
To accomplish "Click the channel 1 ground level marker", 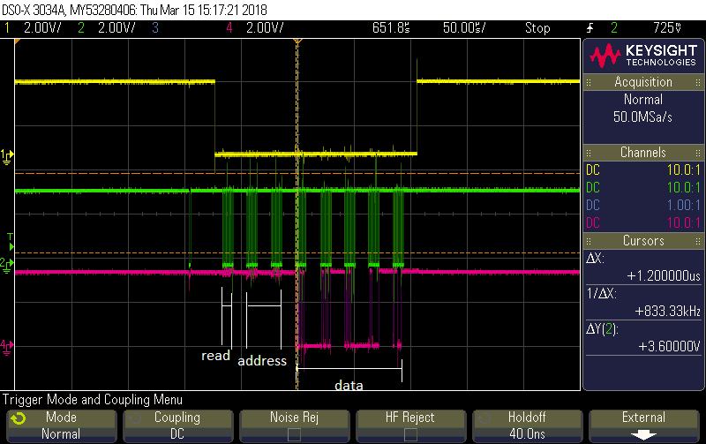I will 7,157.
